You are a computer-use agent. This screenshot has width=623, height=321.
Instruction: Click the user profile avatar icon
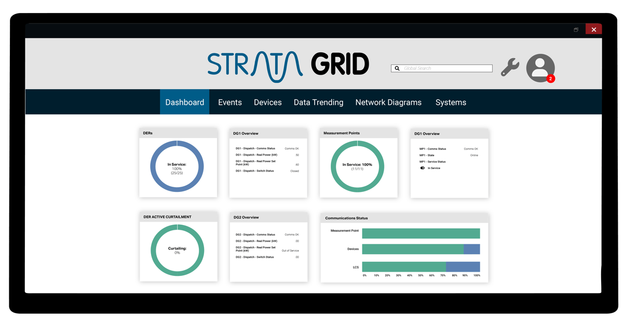point(540,68)
